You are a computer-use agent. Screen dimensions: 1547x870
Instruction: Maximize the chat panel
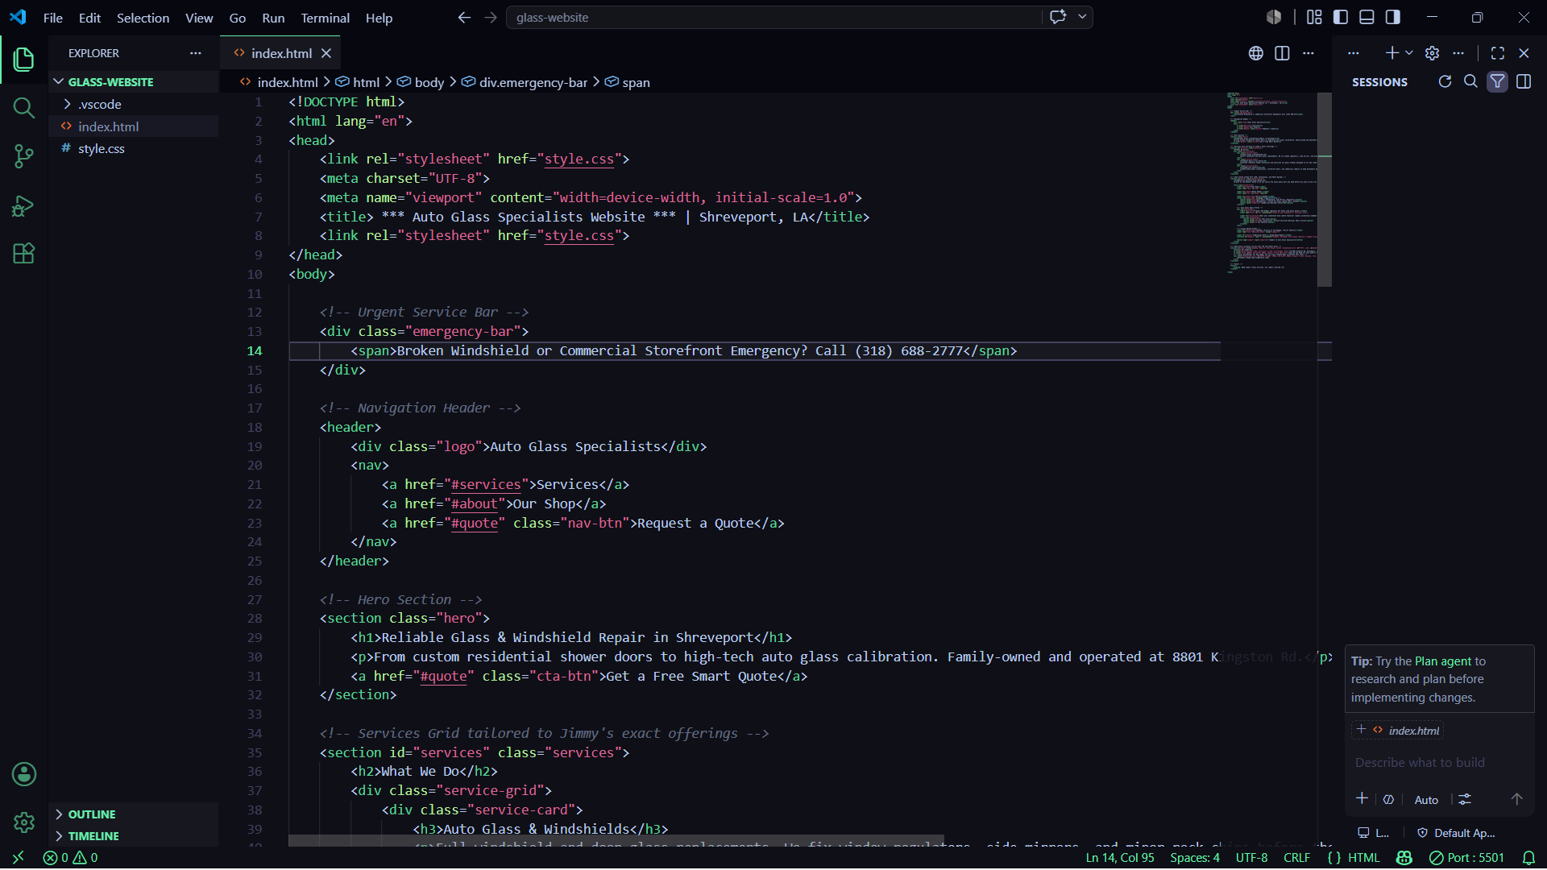[1498, 53]
